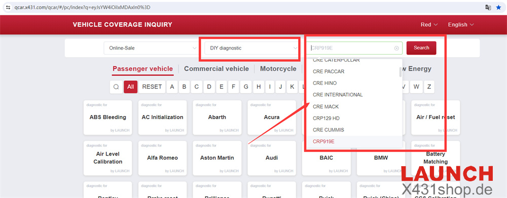Filter brands by letter Z
This screenshot has height=198, width=507.
(x=429, y=87)
